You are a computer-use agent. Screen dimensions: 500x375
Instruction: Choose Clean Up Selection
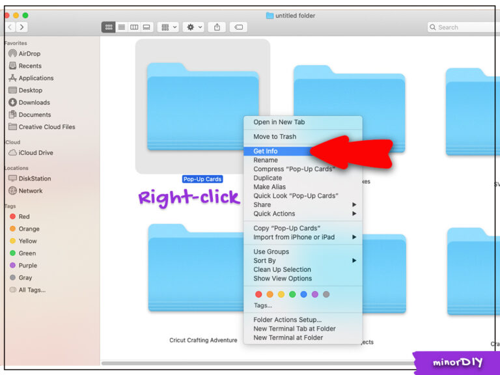click(303, 270)
